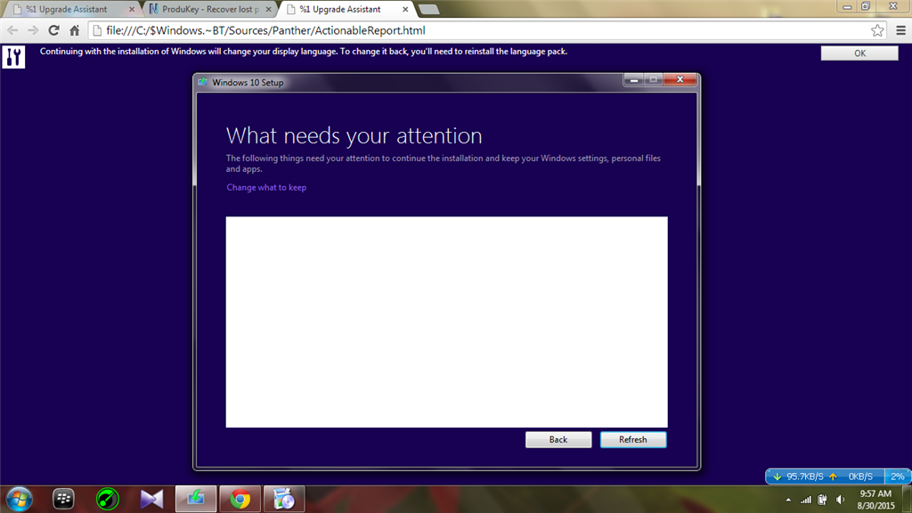
Task: Close the active Upgrade Assistant tab
Action: pos(405,9)
